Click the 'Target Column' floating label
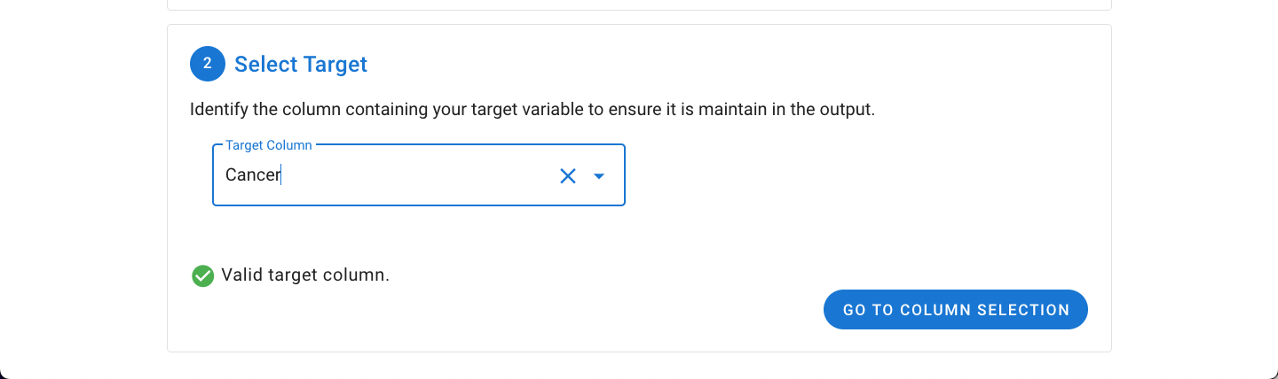The width and height of the screenshot is (1278, 379). 269,145
